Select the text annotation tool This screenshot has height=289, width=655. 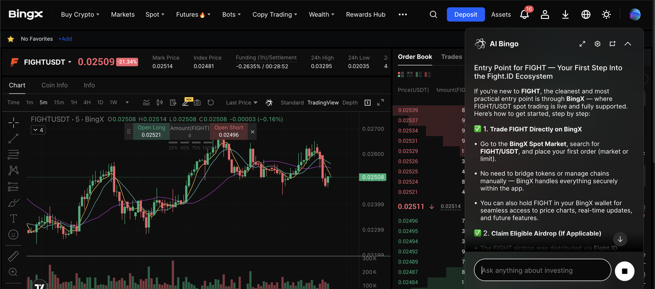(x=13, y=218)
